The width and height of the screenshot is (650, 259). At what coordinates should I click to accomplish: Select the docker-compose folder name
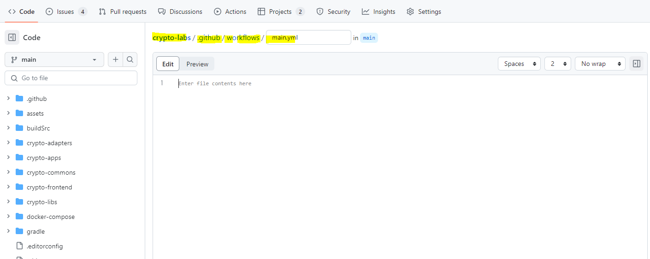coord(51,217)
